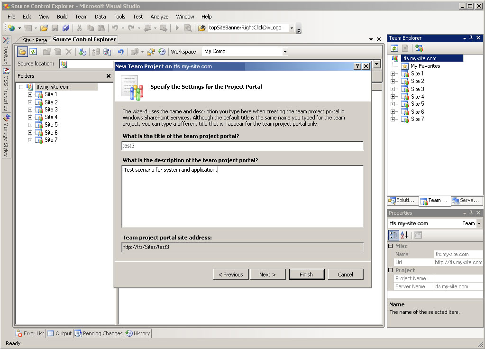The height and width of the screenshot is (349, 485).
Task: Expand Site 4 in Folders tree
Action: click(x=30, y=117)
